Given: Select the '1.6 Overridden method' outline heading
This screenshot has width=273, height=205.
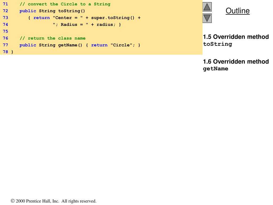Looking at the screenshot, I should tap(236, 62).
